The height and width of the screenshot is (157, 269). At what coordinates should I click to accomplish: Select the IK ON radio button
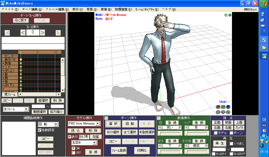74,148
